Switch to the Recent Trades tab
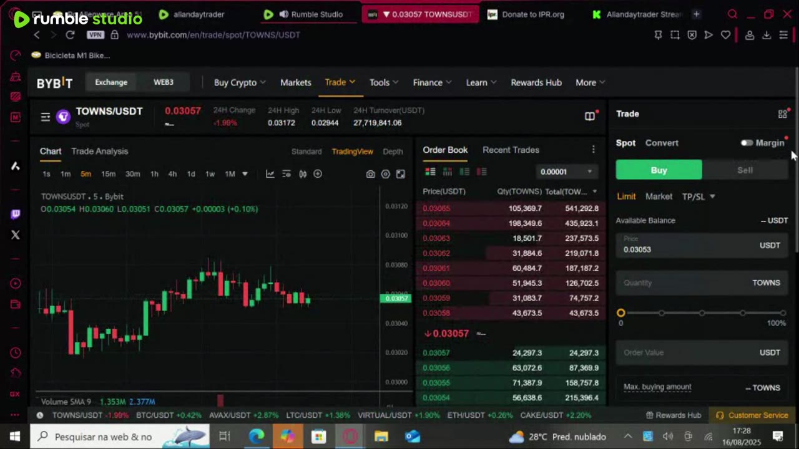799x449 pixels. (x=511, y=150)
